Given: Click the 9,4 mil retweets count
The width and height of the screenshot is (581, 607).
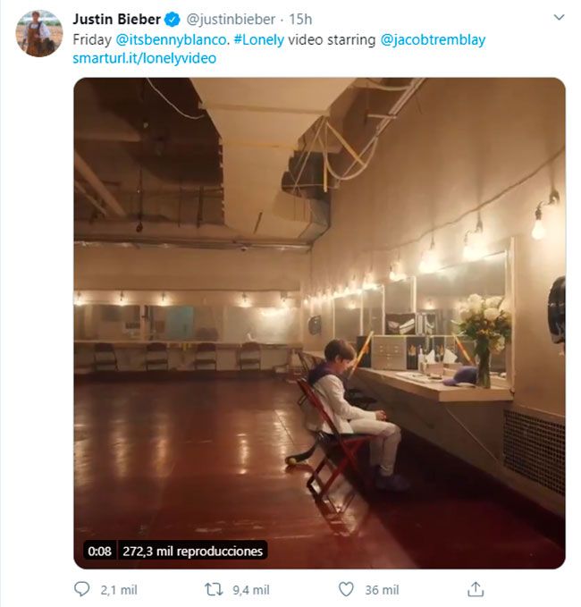Looking at the screenshot, I should point(249,590).
